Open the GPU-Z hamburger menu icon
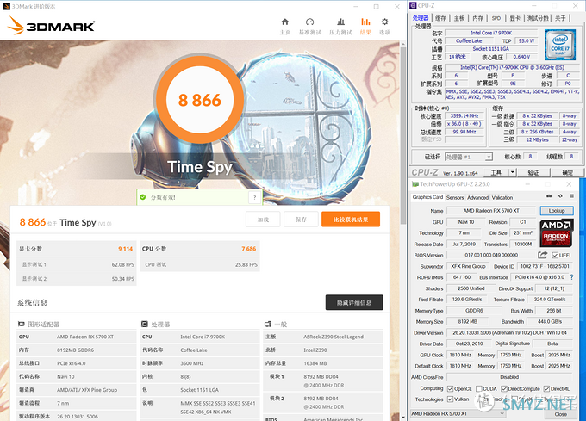Image resolution: width=586 pixels, height=421 pixels. (x=571, y=196)
